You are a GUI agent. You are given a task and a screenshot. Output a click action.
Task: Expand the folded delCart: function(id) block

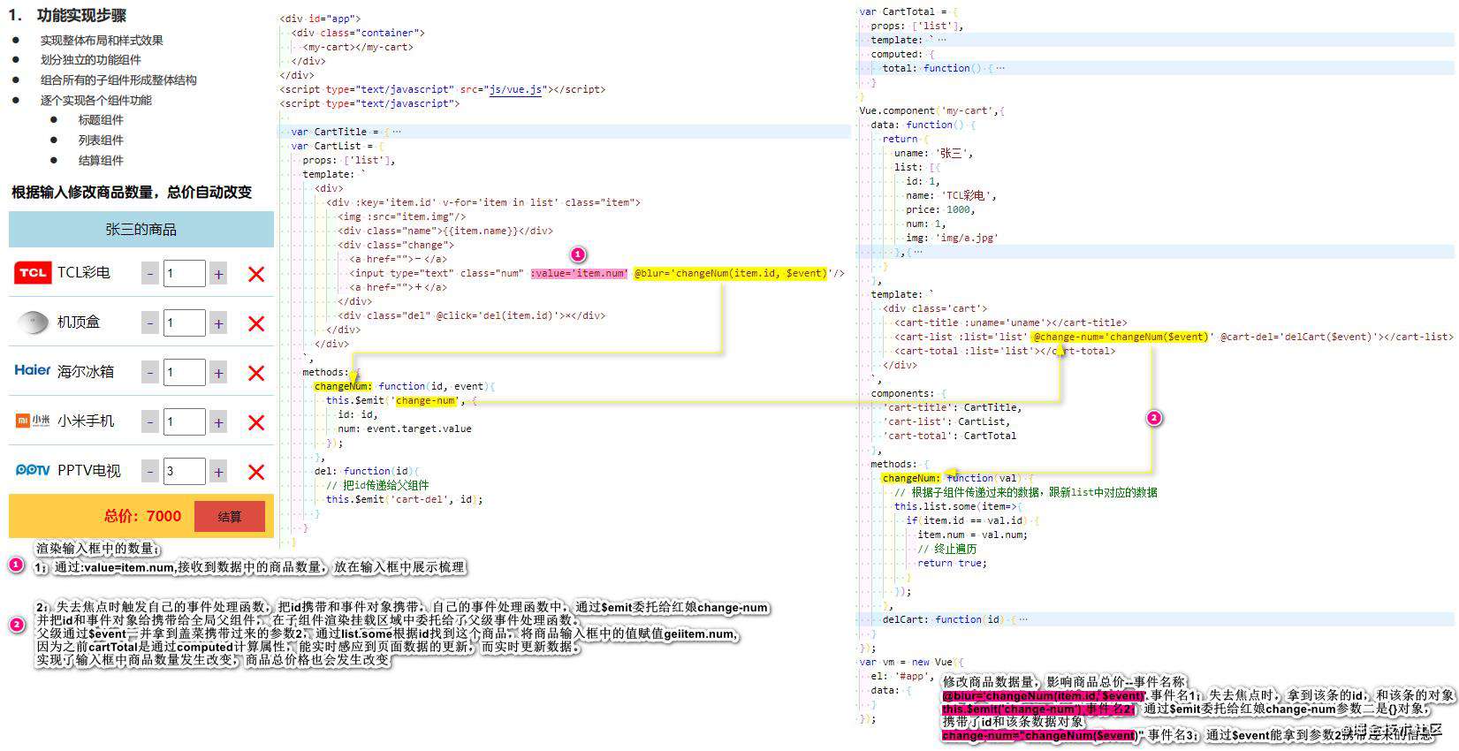tap(1022, 619)
